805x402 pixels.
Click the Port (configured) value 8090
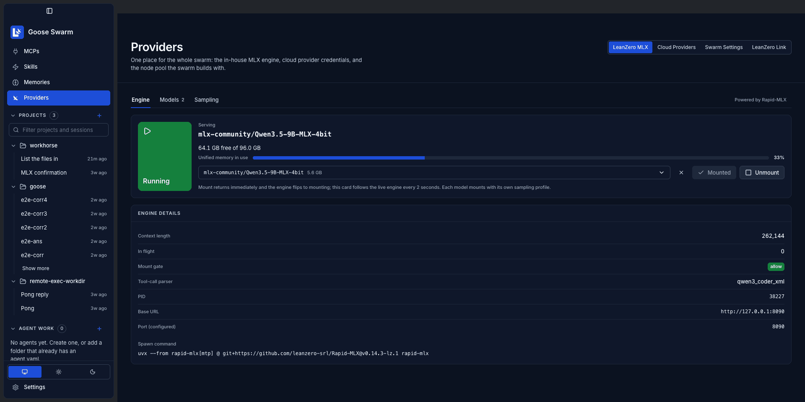778,327
